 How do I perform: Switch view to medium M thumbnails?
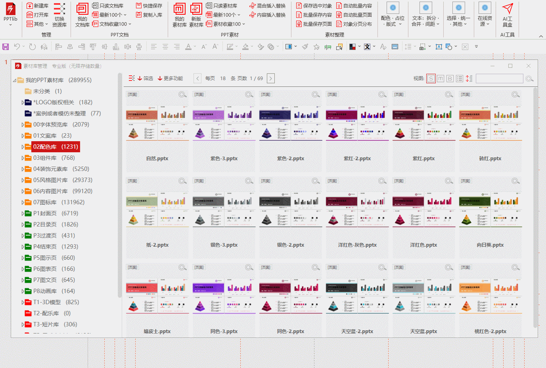point(441,79)
